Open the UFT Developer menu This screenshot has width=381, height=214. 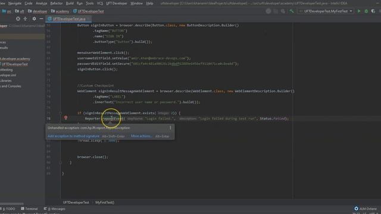pyautogui.click(x=117, y=4)
